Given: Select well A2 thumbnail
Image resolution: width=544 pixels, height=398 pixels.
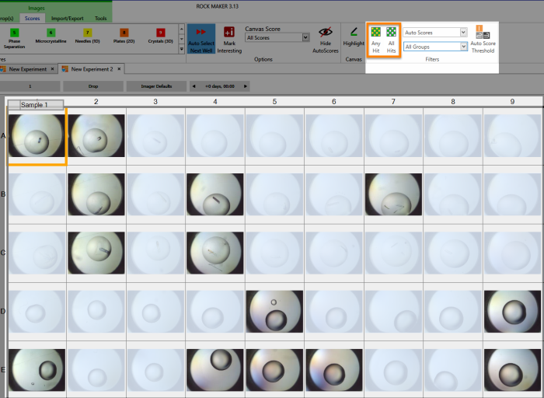Looking at the screenshot, I should (x=96, y=135).
